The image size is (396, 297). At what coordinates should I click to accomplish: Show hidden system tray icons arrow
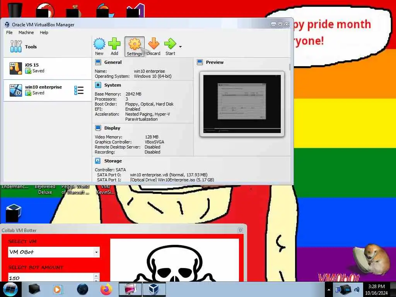click(329, 290)
